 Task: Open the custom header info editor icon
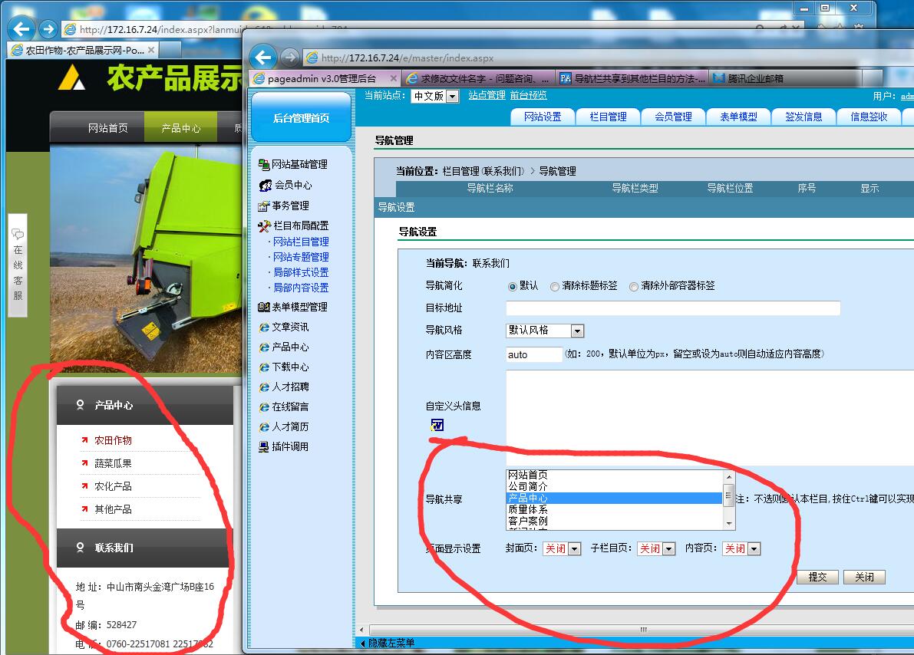click(x=437, y=425)
